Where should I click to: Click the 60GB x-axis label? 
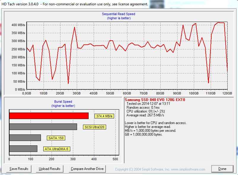coord(127,93)
